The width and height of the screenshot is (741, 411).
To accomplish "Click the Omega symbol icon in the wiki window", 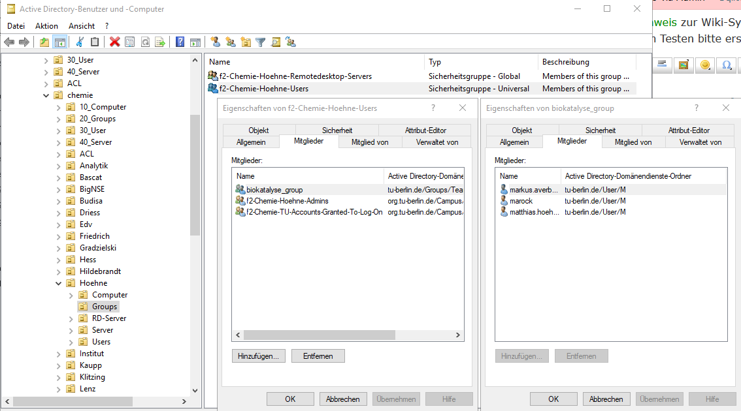I will coord(727,65).
